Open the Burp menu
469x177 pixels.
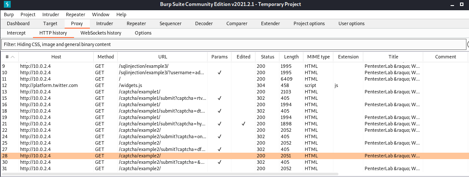pos(9,15)
